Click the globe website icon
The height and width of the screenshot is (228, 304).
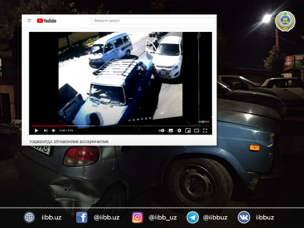pos(29,218)
